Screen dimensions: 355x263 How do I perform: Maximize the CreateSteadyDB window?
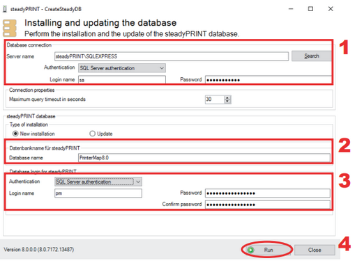[x=310, y=9]
